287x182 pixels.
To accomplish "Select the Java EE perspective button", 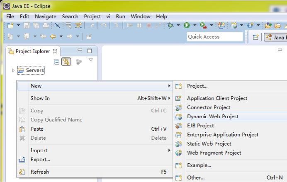I will coord(275,37).
